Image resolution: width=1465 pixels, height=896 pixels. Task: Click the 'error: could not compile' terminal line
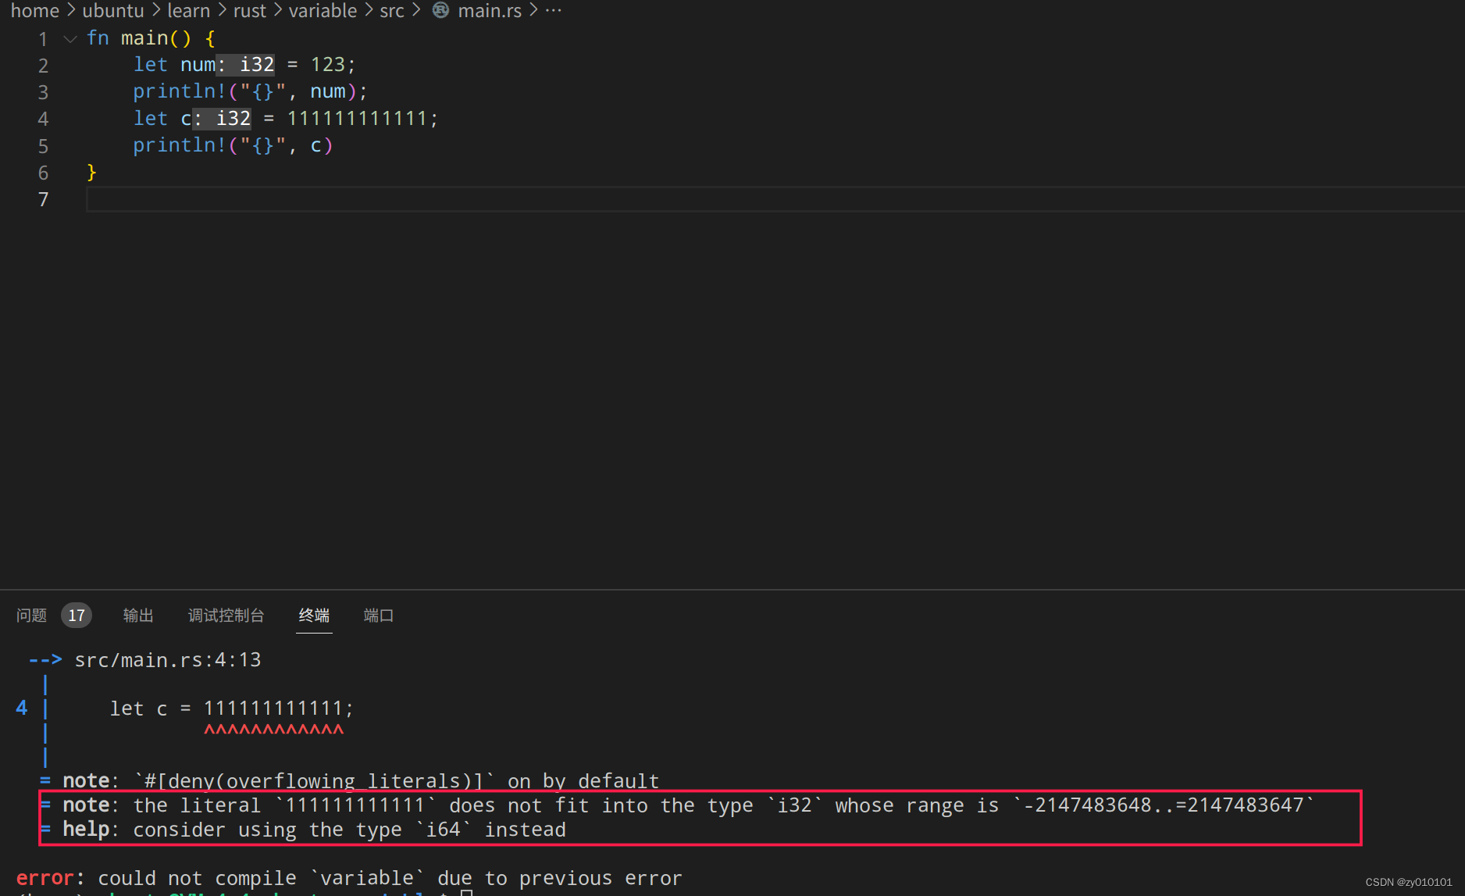(349, 878)
